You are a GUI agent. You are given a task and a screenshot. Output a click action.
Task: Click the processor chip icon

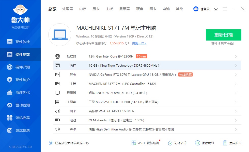[x=57, y=56]
